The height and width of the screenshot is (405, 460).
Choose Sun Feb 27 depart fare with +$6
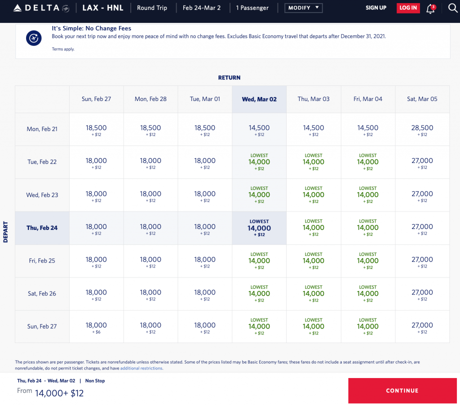pyautogui.click(x=96, y=327)
